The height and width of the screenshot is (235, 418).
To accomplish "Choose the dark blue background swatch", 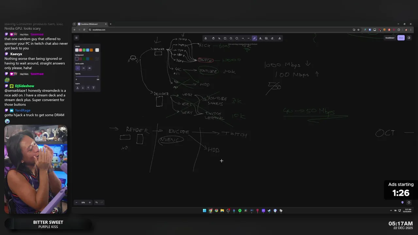I will pos(88,59).
